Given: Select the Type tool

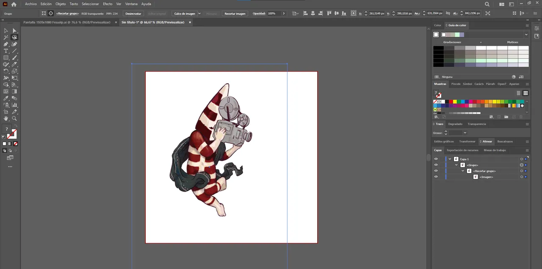Looking at the screenshot, I should coord(6,51).
